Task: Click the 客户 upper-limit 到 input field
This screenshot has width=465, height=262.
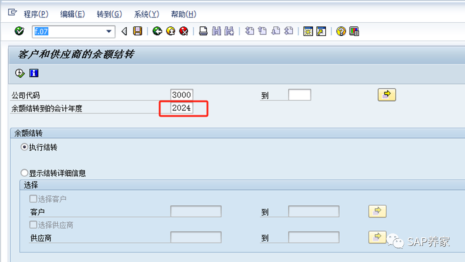Action: coord(314,211)
